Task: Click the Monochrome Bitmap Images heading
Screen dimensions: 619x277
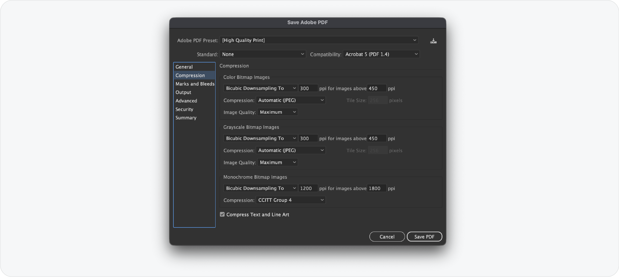Action: pos(255,177)
